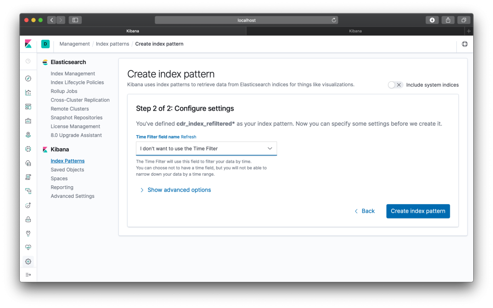Open the help menu icon in the header
Viewport: 493px width, 308px height.
(465, 44)
